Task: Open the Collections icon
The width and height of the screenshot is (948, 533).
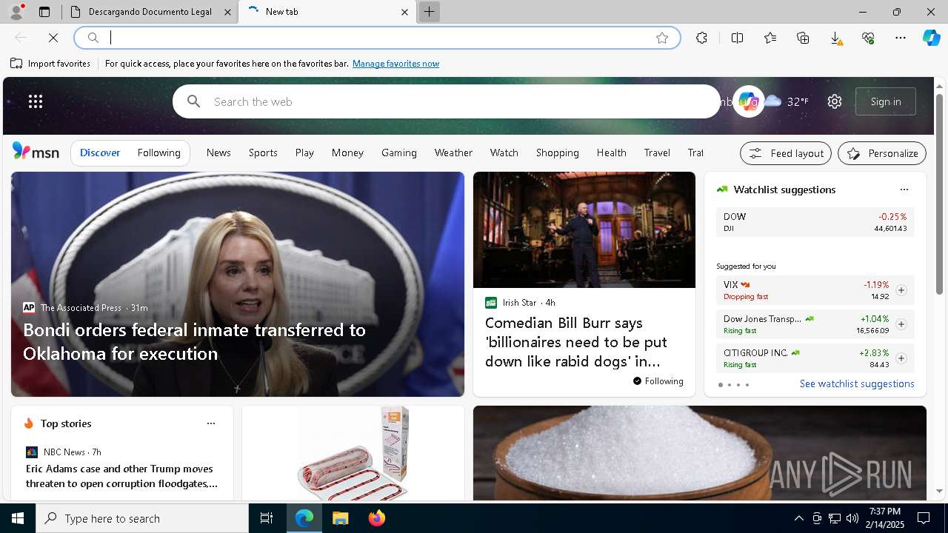Action: click(803, 38)
